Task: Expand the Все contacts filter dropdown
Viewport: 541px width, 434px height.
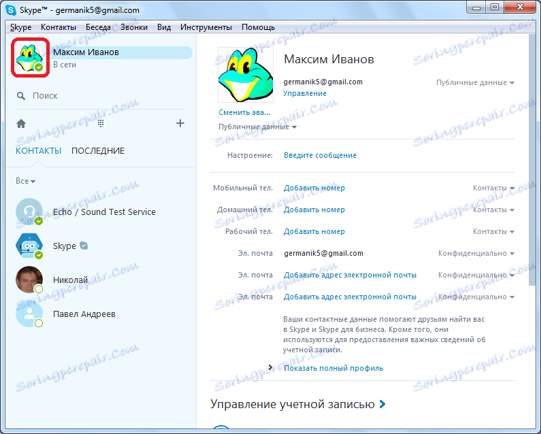Action: 26,181
